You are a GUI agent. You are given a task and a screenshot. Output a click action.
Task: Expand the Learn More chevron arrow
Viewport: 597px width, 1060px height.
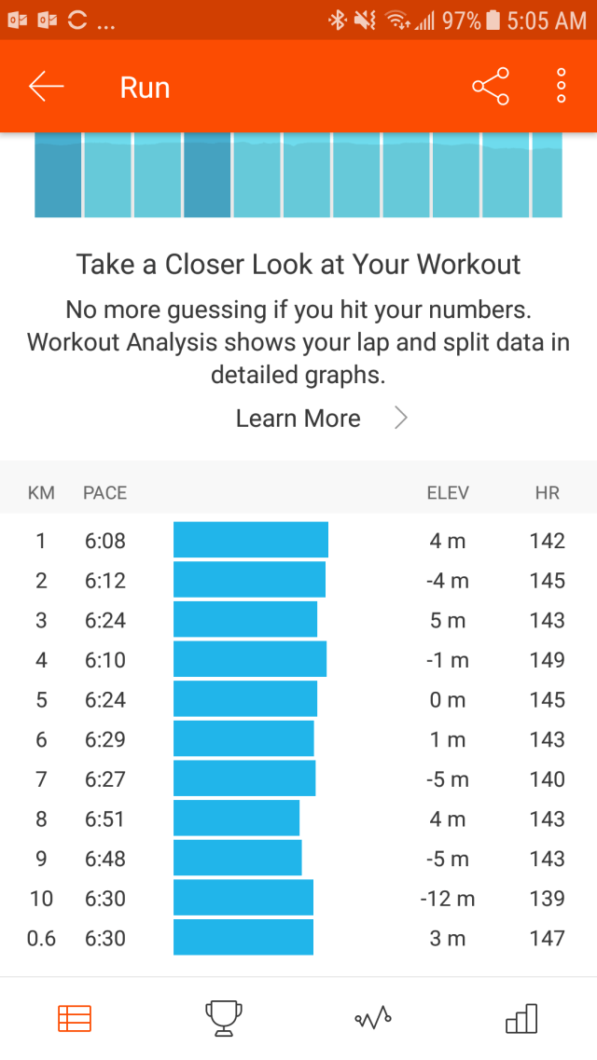401,419
